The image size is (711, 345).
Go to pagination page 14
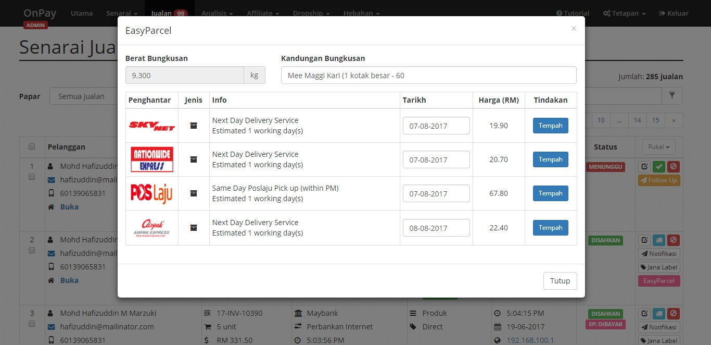[x=637, y=120]
